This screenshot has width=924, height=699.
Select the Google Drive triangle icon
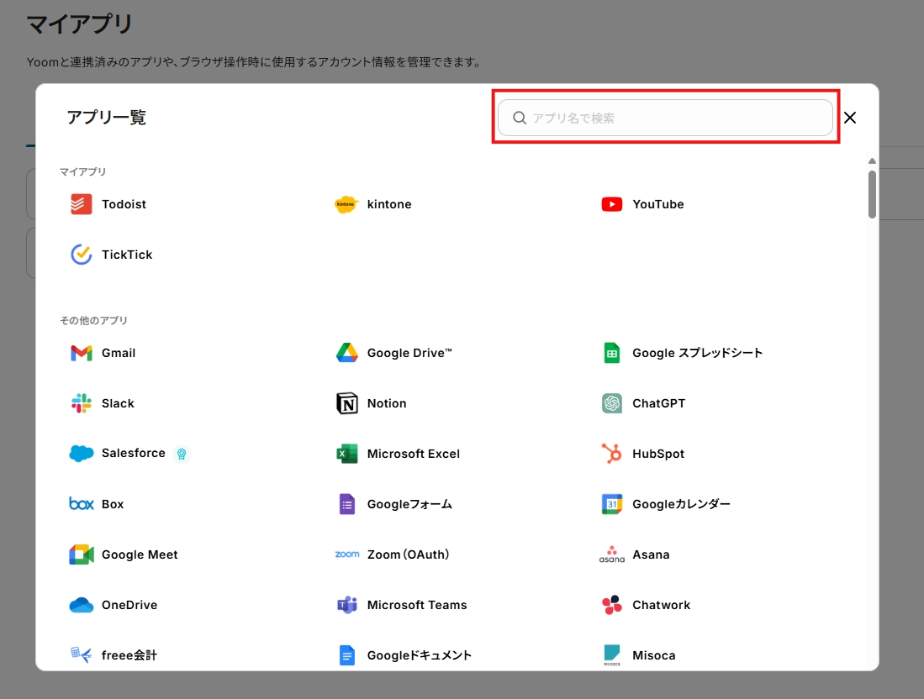[x=347, y=353]
